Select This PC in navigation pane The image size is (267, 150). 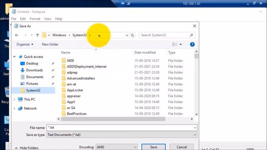click(30, 100)
